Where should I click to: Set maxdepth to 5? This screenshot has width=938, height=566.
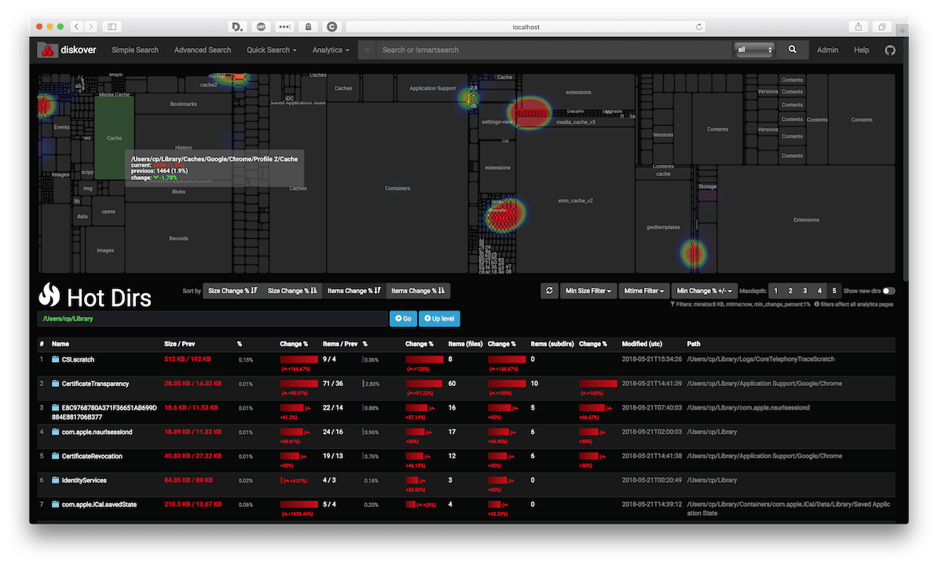tap(834, 291)
